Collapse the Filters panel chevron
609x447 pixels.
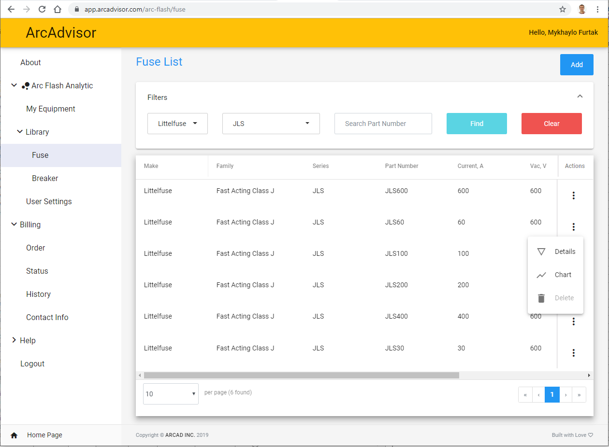[x=580, y=96]
